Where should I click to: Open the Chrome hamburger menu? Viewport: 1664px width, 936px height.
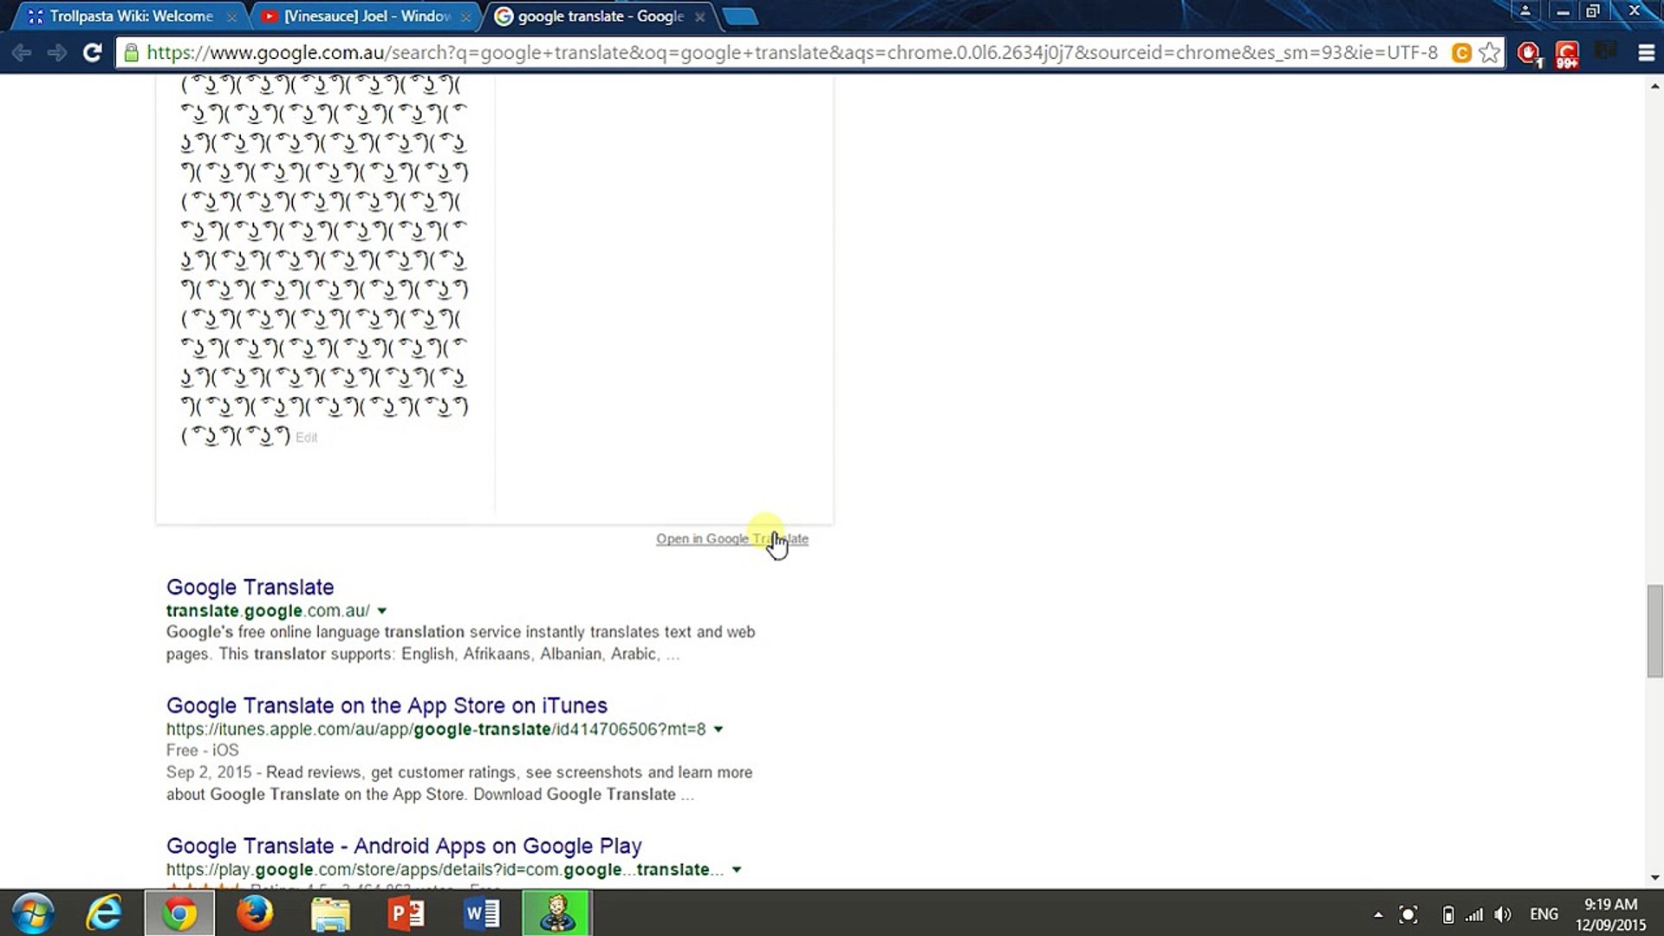click(1646, 53)
